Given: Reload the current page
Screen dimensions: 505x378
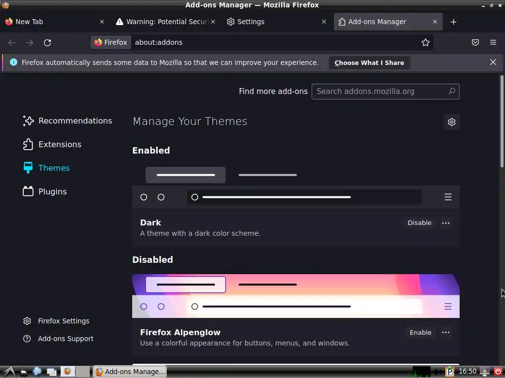Looking at the screenshot, I should click(47, 42).
